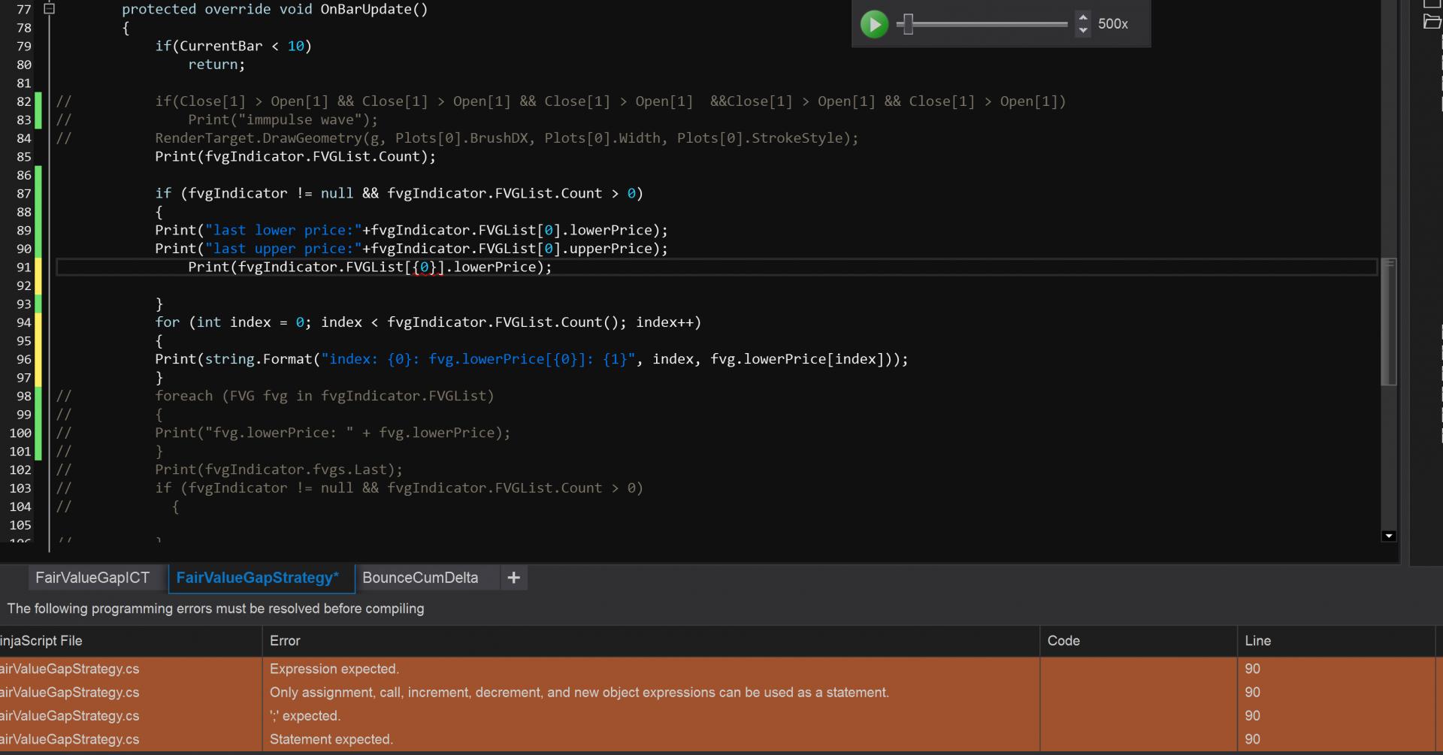This screenshot has height=755, width=1443.
Task: Click the Code column header
Action: pos(1063,641)
